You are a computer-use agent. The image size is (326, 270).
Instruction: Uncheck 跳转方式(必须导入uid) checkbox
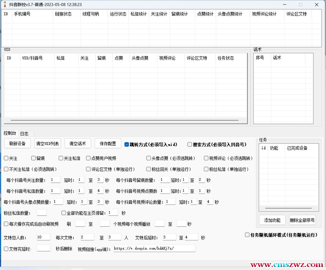pyautogui.click(x=127, y=145)
